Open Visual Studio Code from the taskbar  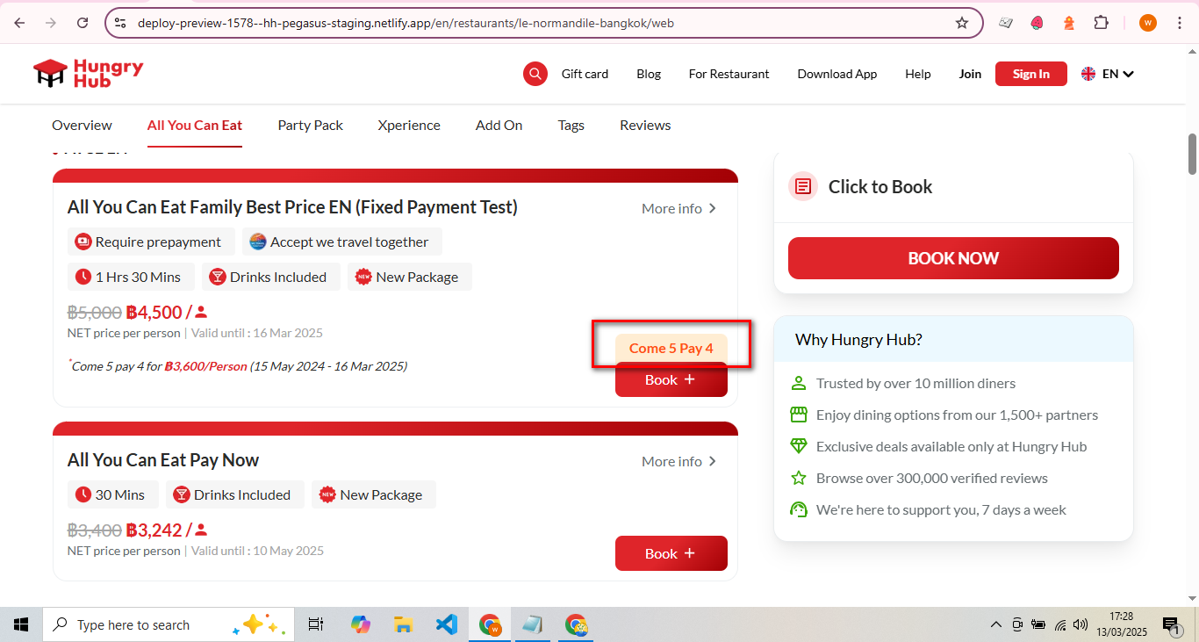446,624
